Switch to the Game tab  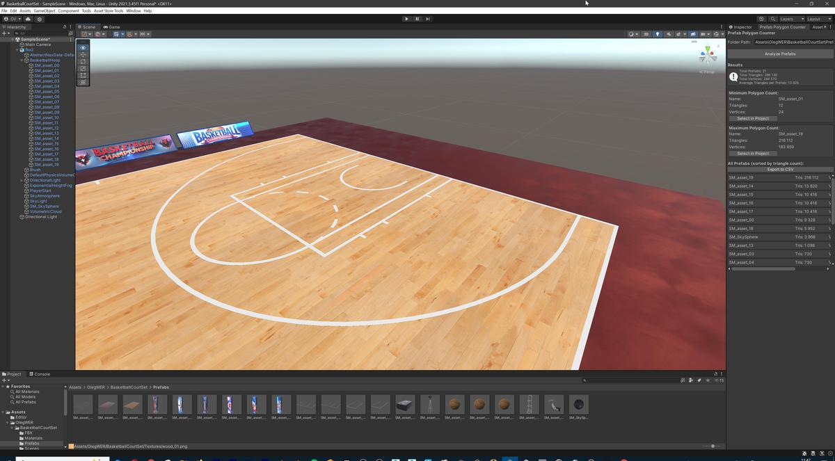point(111,27)
